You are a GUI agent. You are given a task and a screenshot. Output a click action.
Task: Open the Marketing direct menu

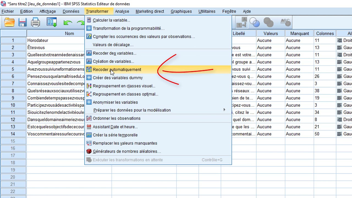pyautogui.click(x=150, y=11)
